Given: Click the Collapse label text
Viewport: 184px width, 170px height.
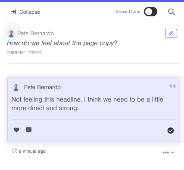Looking at the screenshot, I should pyautogui.click(x=30, y=12).
